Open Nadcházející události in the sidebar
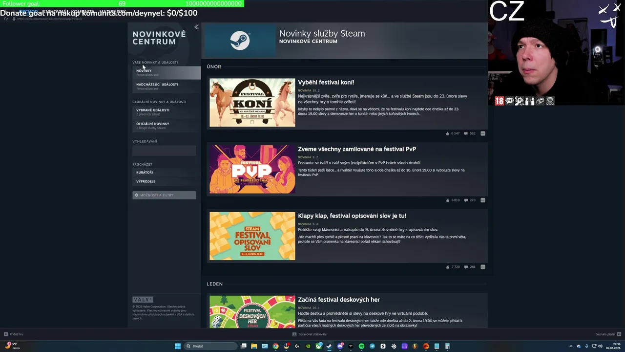Screen dimensions: 625x352 (167, 86)
